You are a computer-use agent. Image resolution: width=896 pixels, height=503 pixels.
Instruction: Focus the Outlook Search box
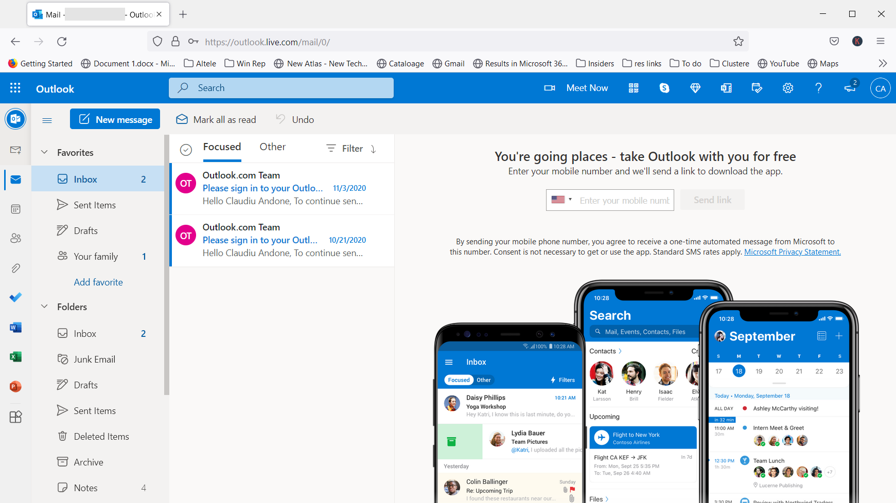coord(281,88)
